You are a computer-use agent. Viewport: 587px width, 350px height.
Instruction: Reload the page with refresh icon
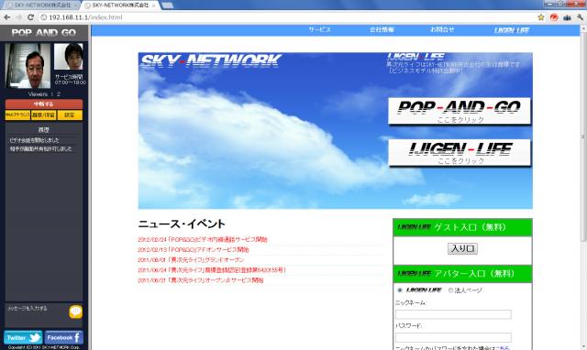pyautogui.click(x=30, y=17)
